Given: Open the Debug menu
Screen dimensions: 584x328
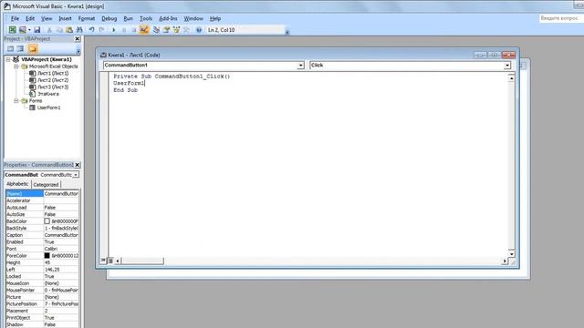Looking at the screenshot, I should pyautogui.click(x=109, y=18).
